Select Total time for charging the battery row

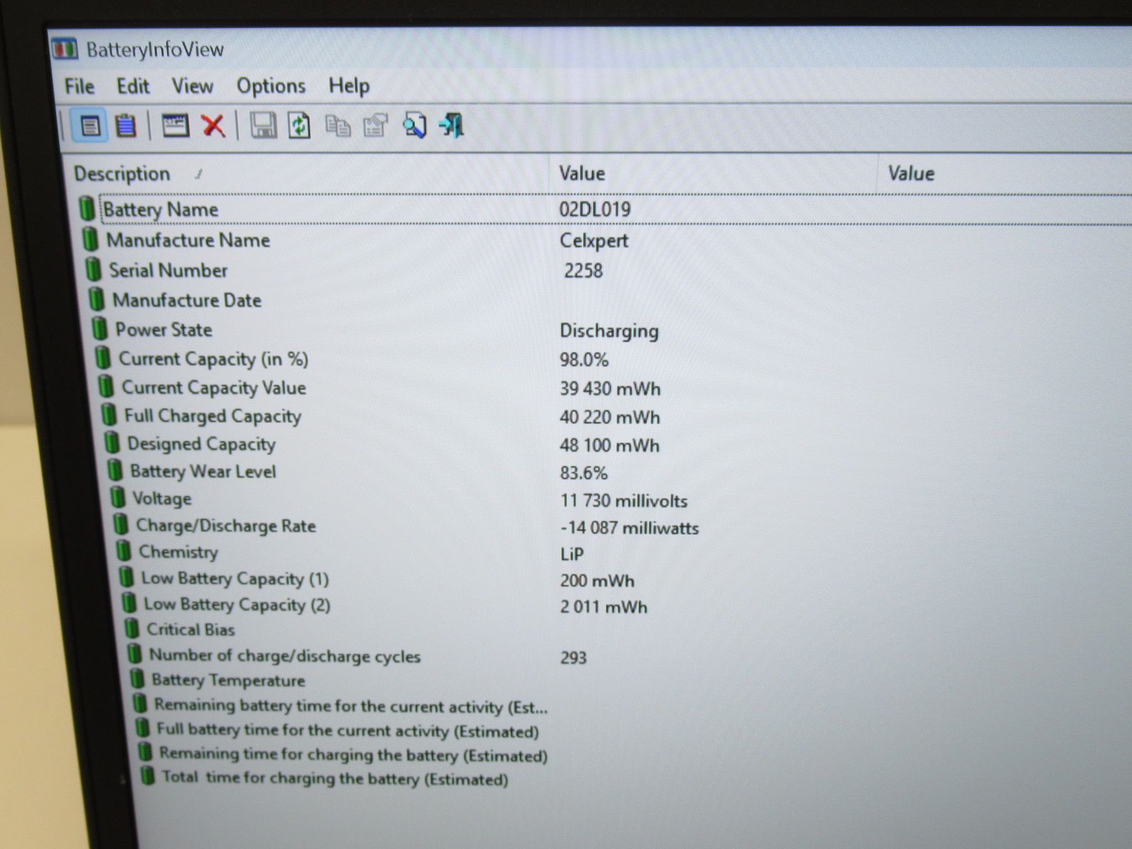(335, 778)
